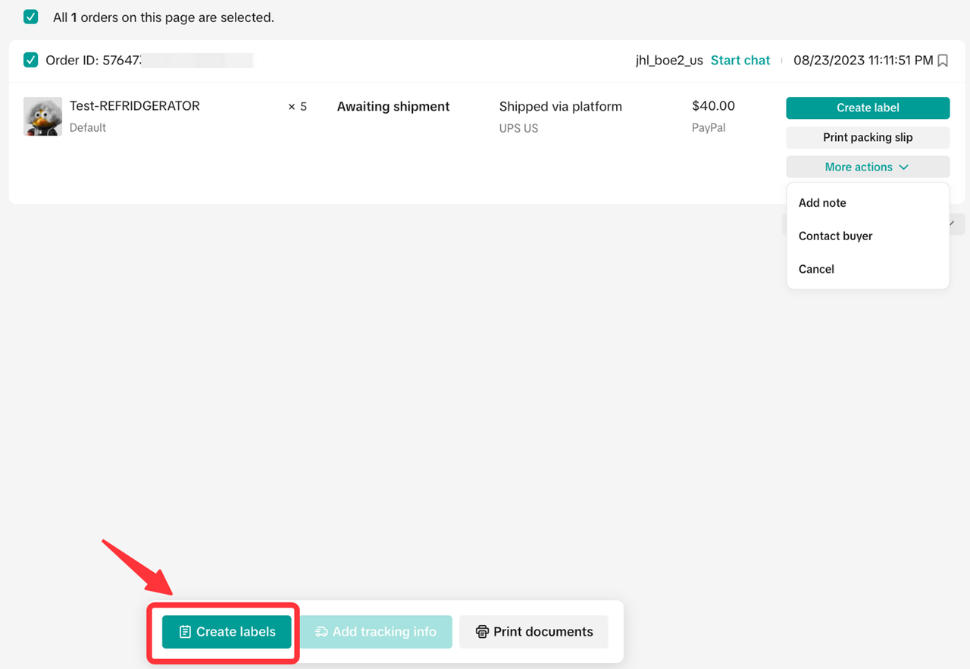The image size is (970, 669).
Task: Open the Test-REFRIDGERATOR product thumbnail
Action: pyautogui.click(x=42, y=117)
